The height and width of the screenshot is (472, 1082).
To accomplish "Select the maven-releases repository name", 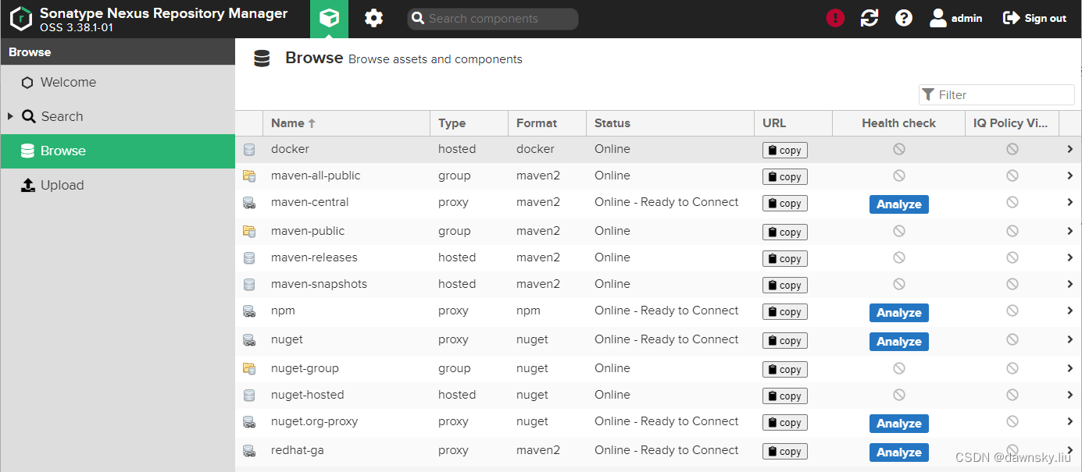I will pos(313,257).
